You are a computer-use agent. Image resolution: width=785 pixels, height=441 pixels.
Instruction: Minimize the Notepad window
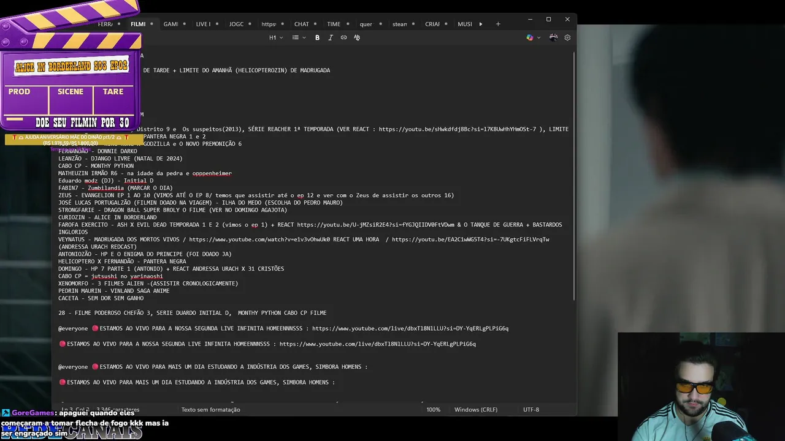click(530, 20)
